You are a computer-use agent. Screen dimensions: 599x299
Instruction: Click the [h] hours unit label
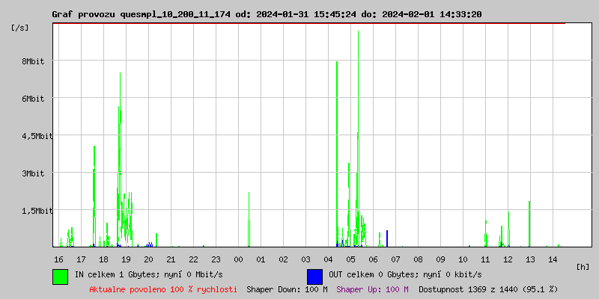tap(583, 266)
